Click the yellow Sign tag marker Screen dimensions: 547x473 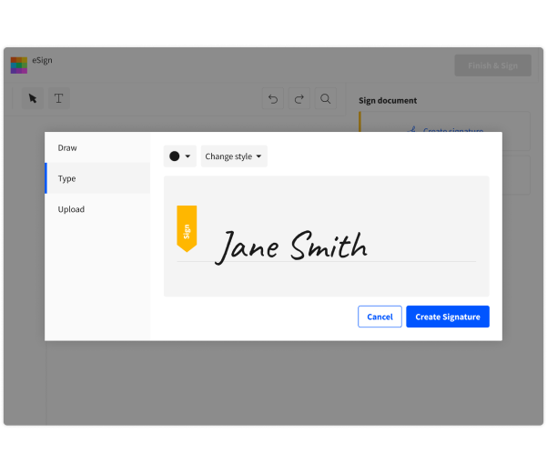187,228
